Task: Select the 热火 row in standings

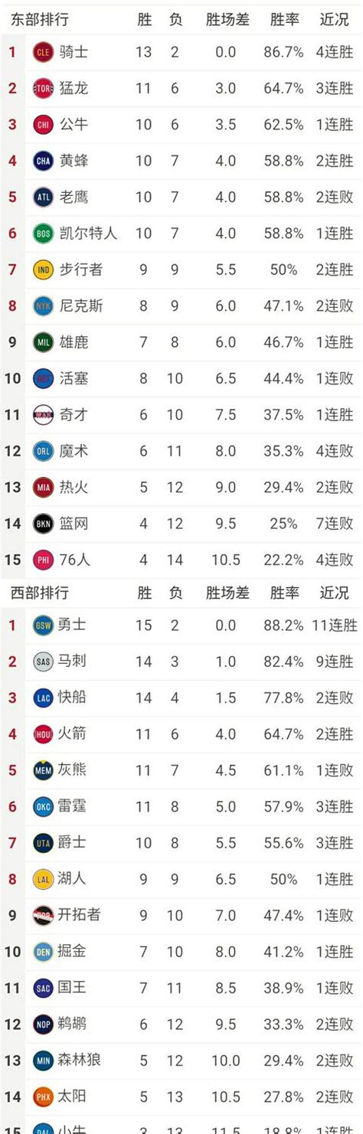Action: pyautogui.click(x=181, y=487)
